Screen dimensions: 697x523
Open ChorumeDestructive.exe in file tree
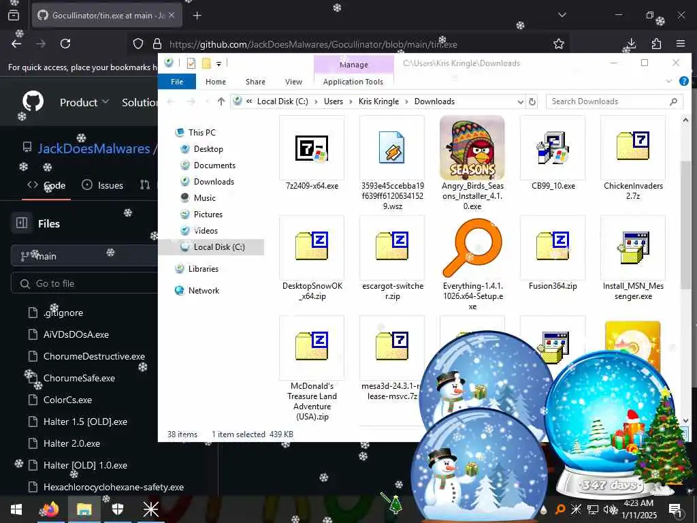tap(94, 356)
